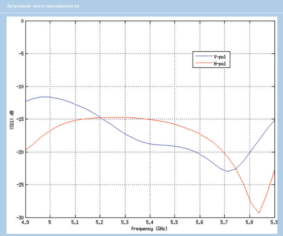Click the 5.2 tick on x-axis
Image resolution: width=283 pixels, height=236 pixels.
[x=100, y=222]
